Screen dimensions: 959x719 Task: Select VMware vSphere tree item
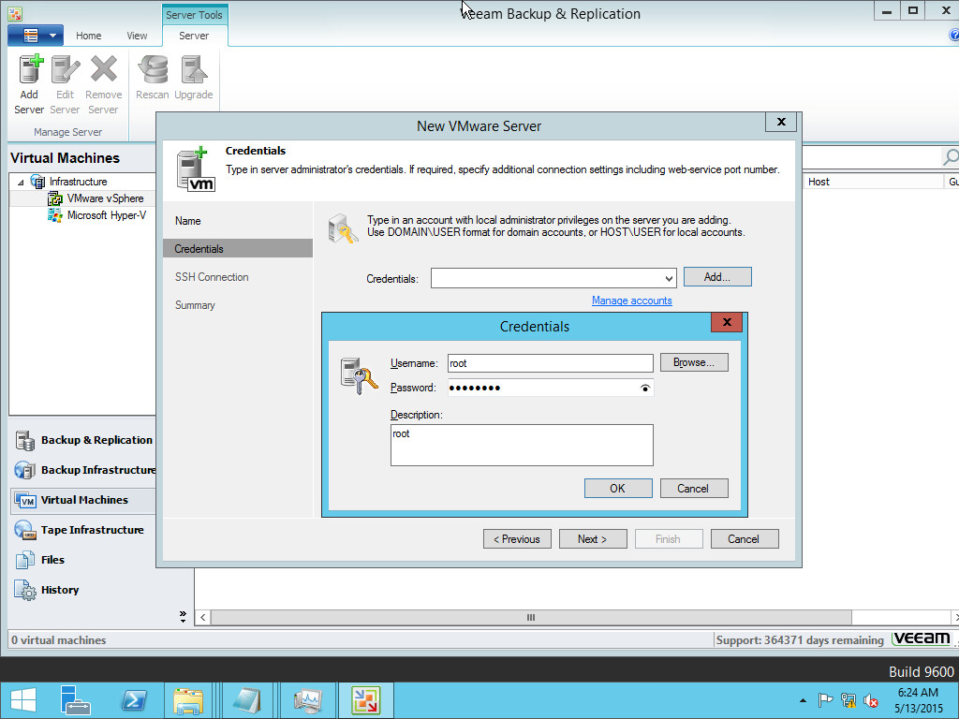105,198
